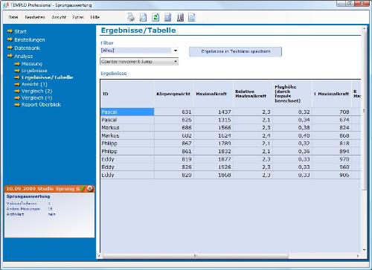Open the Bearbeiten menu
The width and height of the screenshot is (372, 270).
click(35, 17)
